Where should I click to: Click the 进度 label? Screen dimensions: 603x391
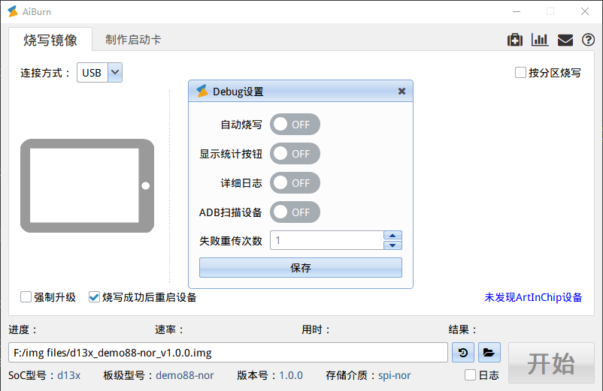[23, 329]
